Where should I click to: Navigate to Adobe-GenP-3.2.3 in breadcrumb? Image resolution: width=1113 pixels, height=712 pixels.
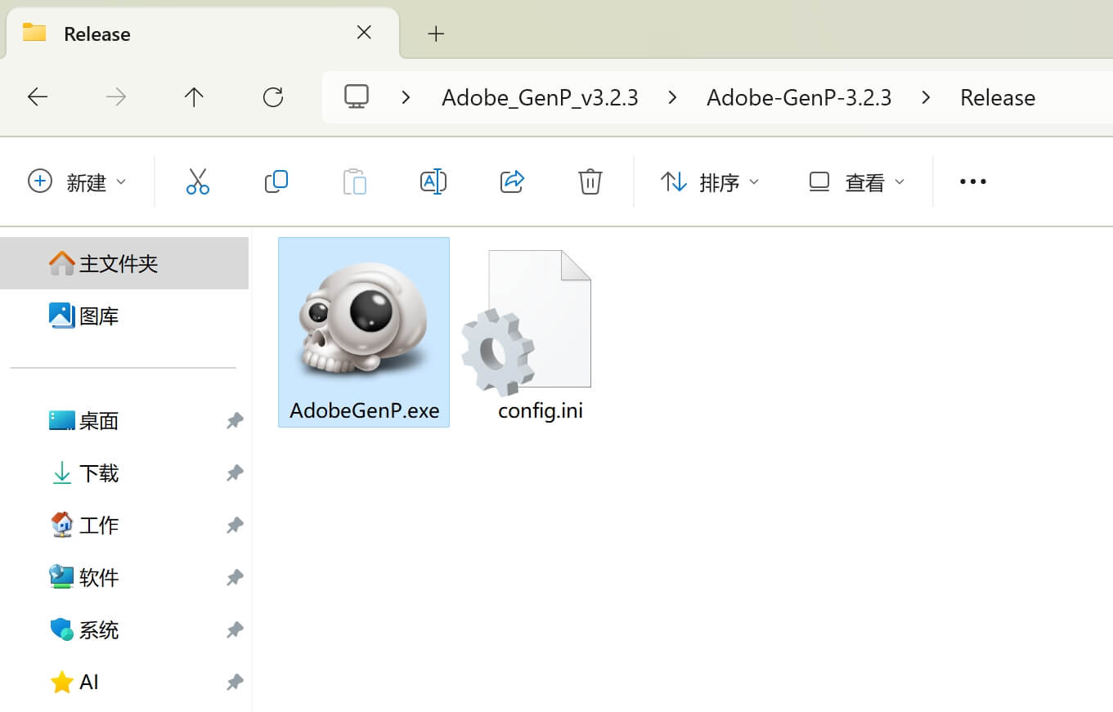[799, 98]
